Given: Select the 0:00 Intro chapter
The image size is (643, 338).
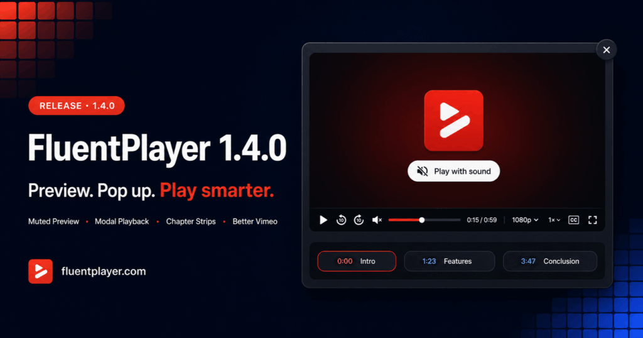Looking at the screenshot, I should pos(357,261).
